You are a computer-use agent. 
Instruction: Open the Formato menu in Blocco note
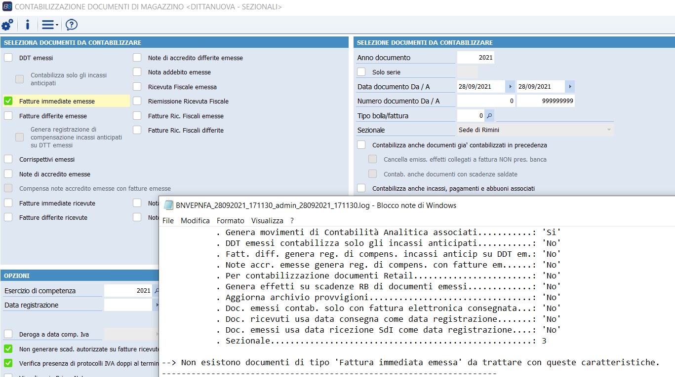point(230,221)
